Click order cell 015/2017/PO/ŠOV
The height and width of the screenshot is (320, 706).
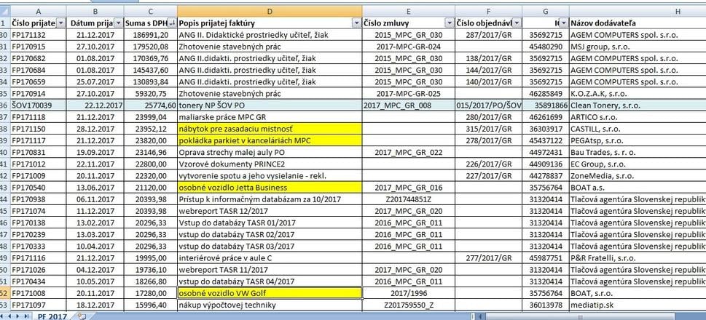[x=488, y=105]
